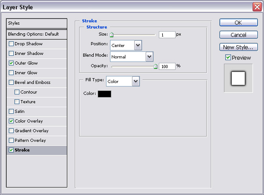The image size is (264, 195).
Task: Uncheck the Outer Glow effect
Action: [11, 63]
